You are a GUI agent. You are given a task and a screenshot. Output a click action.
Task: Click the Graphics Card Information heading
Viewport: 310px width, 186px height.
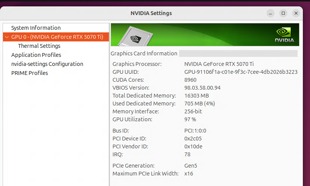point(144,53)
